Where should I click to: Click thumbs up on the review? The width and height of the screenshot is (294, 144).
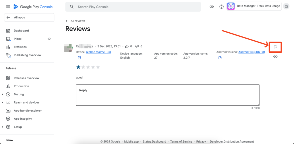(127, 46)
